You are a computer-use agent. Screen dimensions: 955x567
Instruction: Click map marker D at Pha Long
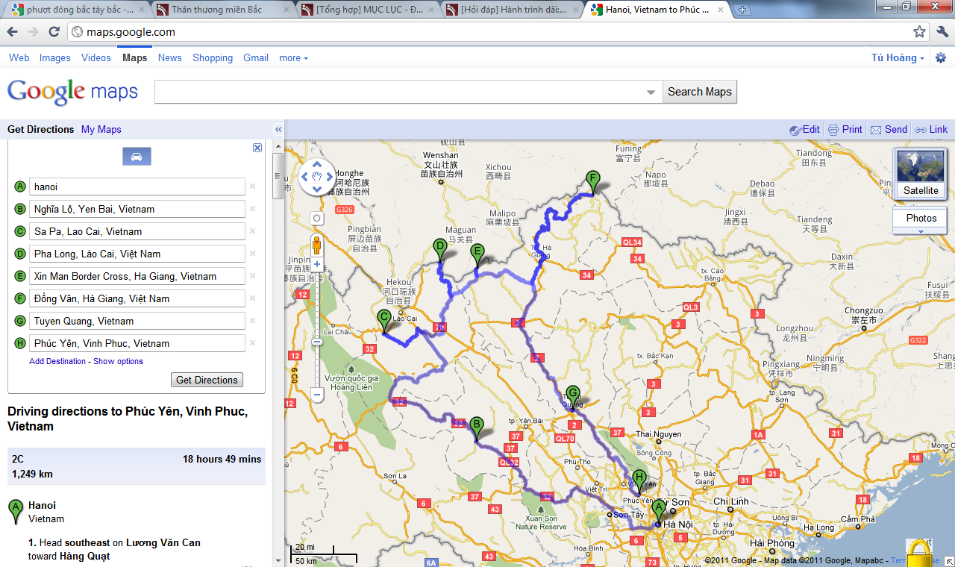pyautogui.click(x=440, y=249)
